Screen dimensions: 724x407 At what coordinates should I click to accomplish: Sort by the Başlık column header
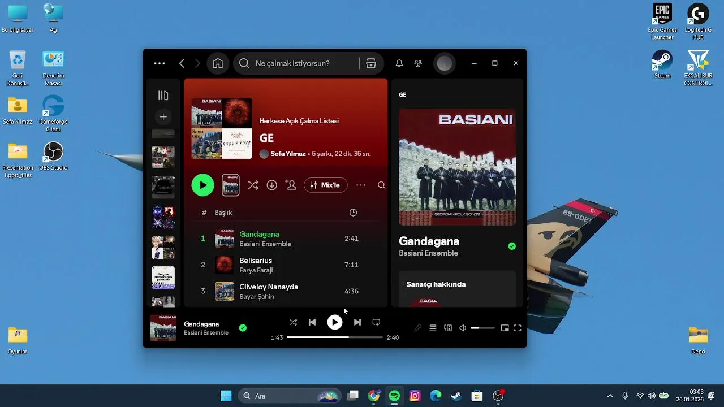223,213
